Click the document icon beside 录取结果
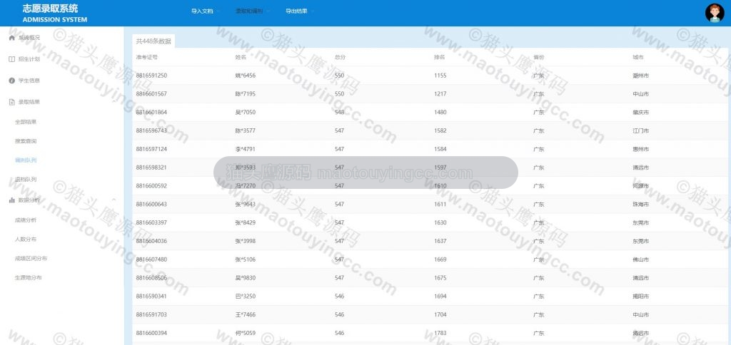This screenshot has width=731, height=345. pos(12,102)
